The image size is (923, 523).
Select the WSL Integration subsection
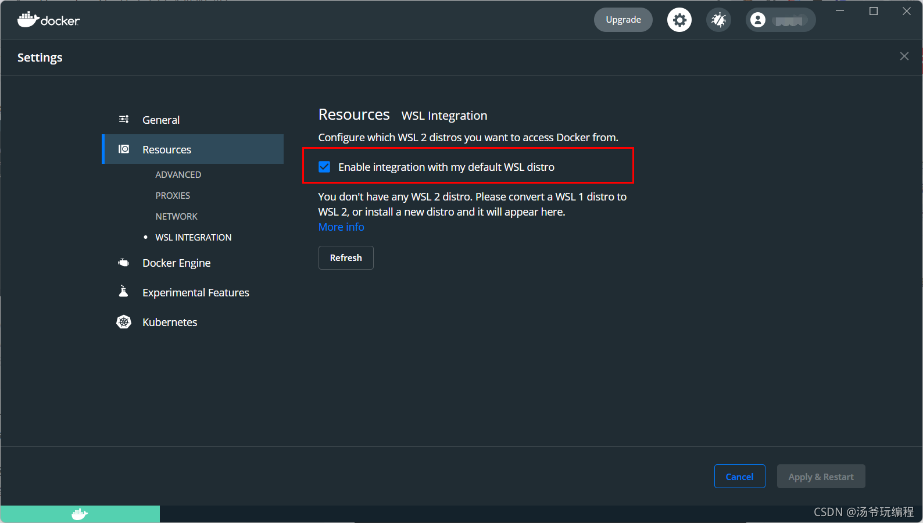(x=194, y=237)
